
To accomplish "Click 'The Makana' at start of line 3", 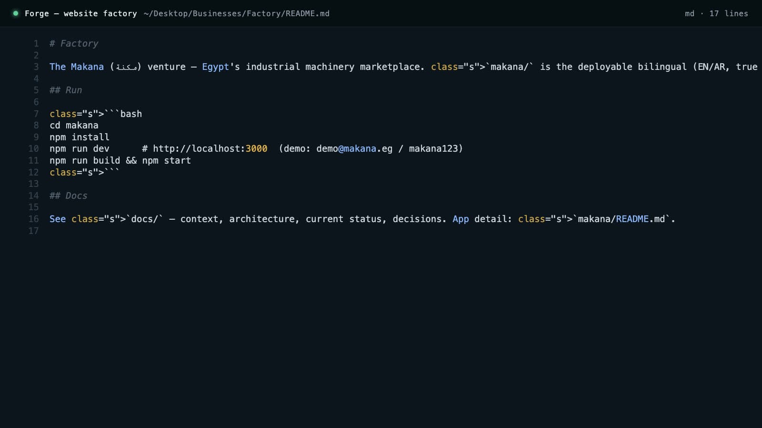I will coord(77,67).
